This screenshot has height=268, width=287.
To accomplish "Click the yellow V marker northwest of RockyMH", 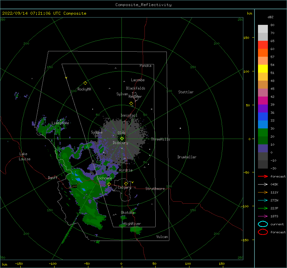I will click(x=66, y=78).
